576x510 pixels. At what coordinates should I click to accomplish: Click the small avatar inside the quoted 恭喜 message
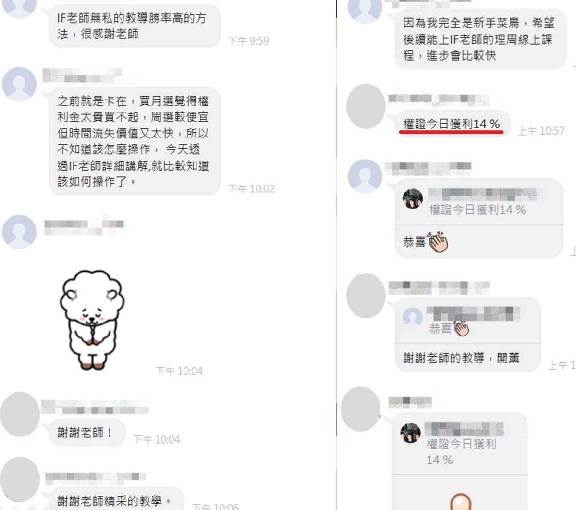(x=413, y=317)
